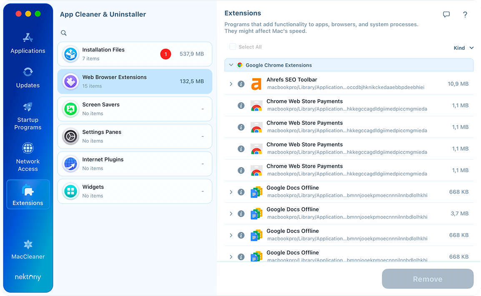Screen dimensions: 481x296
Task: Select the Widgets category
Action: 135,191
